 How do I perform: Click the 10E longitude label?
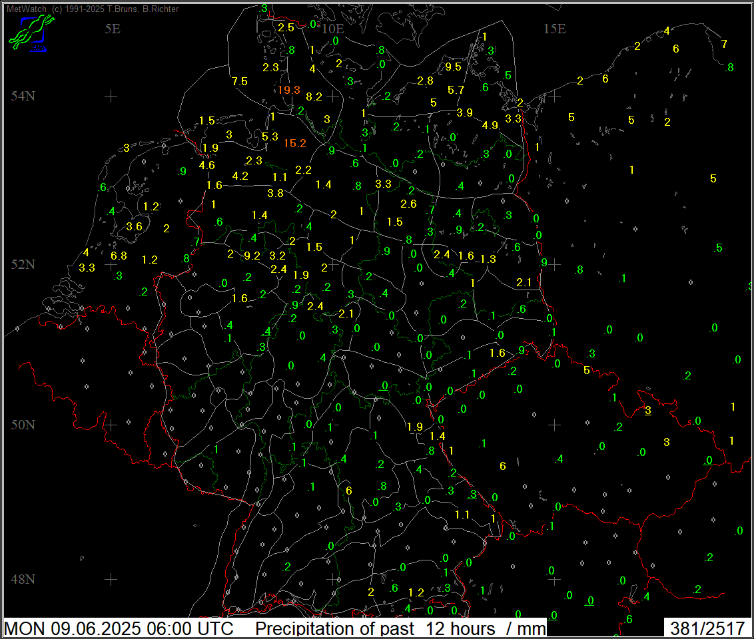pos(333,29)
